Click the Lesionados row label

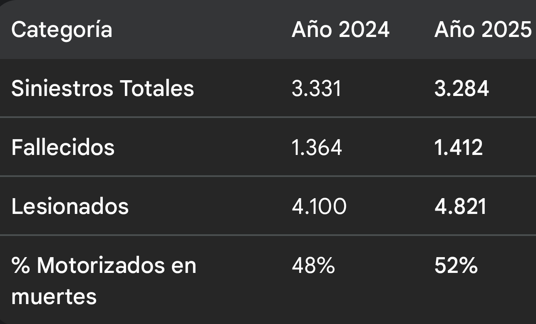point(70,206)
